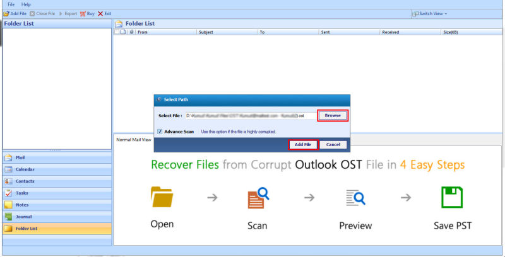
Task: Open Mail in the navigation pane
Action: tap(57, 157)
